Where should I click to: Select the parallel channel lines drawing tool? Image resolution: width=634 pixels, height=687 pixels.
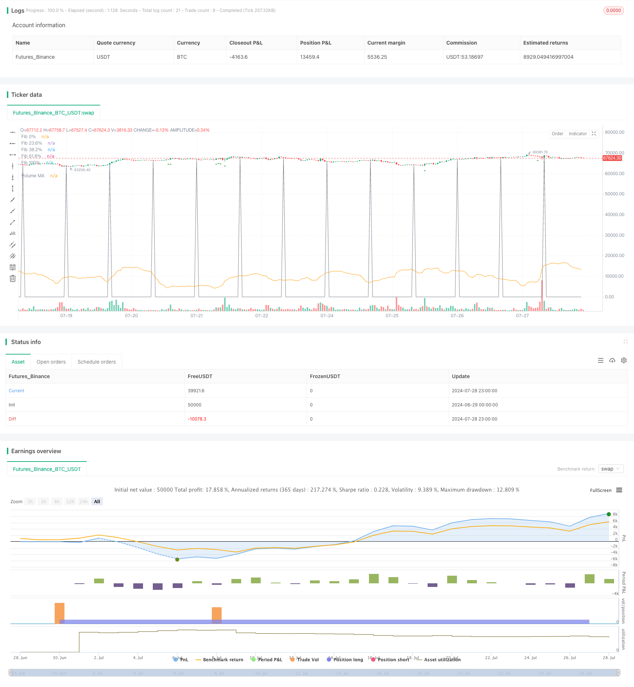point(13,245)
